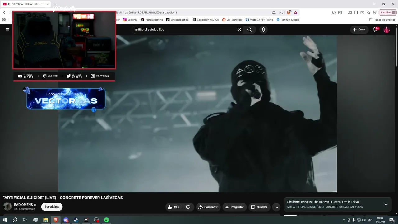Image resolution: width=398 pixels, height=224 pixels.
Task: Open the Todos los favoritos folder
Action: (382, 20)
